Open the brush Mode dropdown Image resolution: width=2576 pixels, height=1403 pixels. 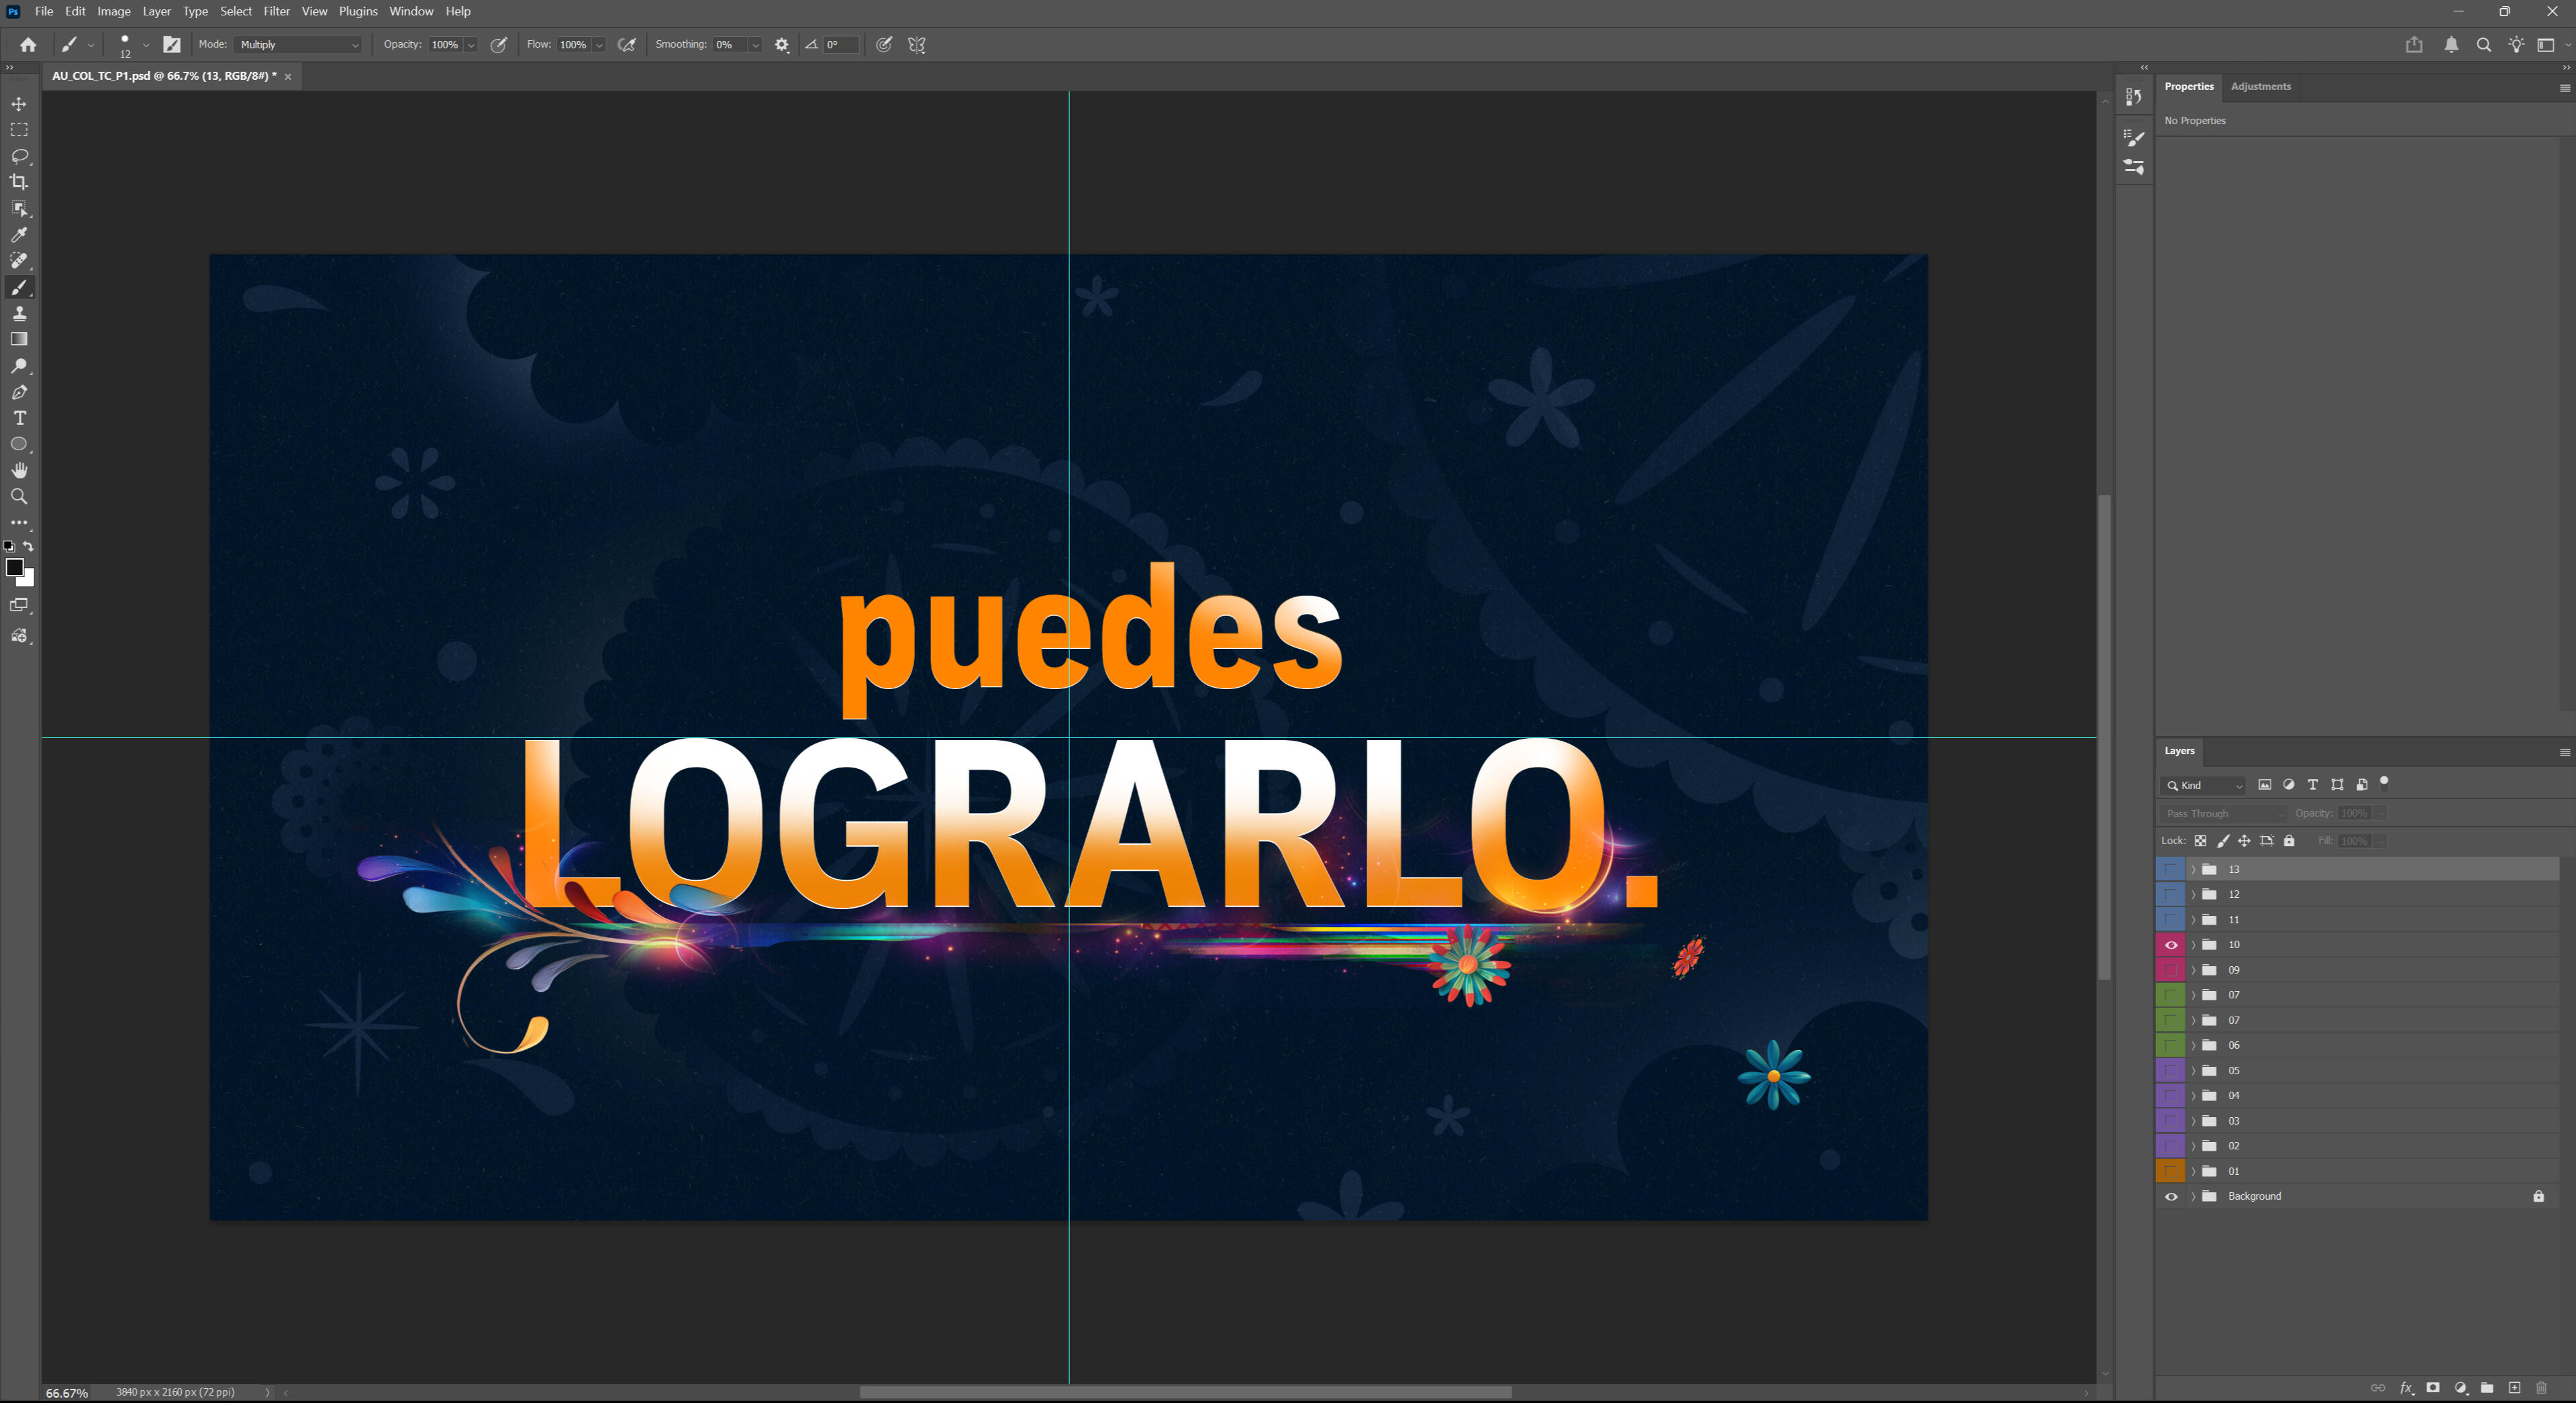299,45
